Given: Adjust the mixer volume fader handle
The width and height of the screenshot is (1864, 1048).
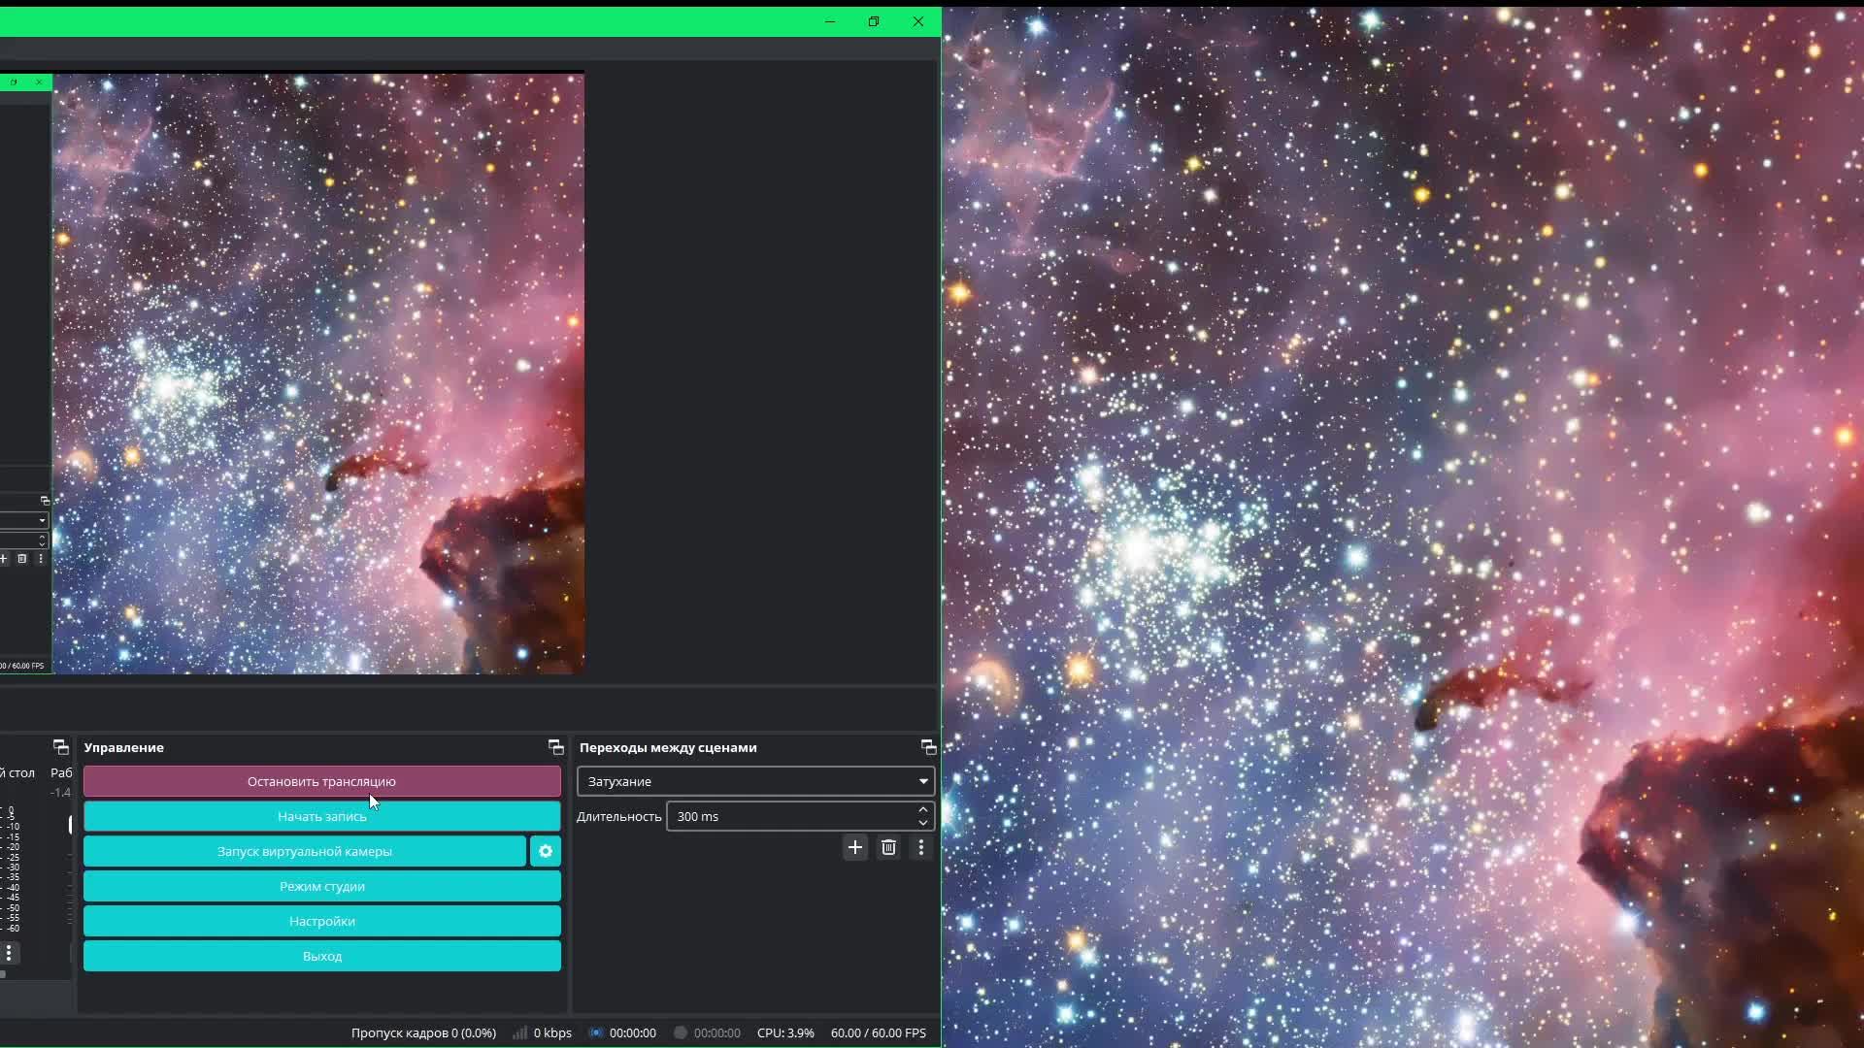Looking at the screenshot, I should (x=70, y=825).
